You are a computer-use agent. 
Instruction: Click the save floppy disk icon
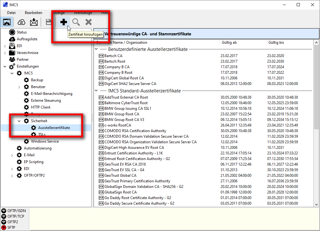pyautogui.click(x=49, y=22)
